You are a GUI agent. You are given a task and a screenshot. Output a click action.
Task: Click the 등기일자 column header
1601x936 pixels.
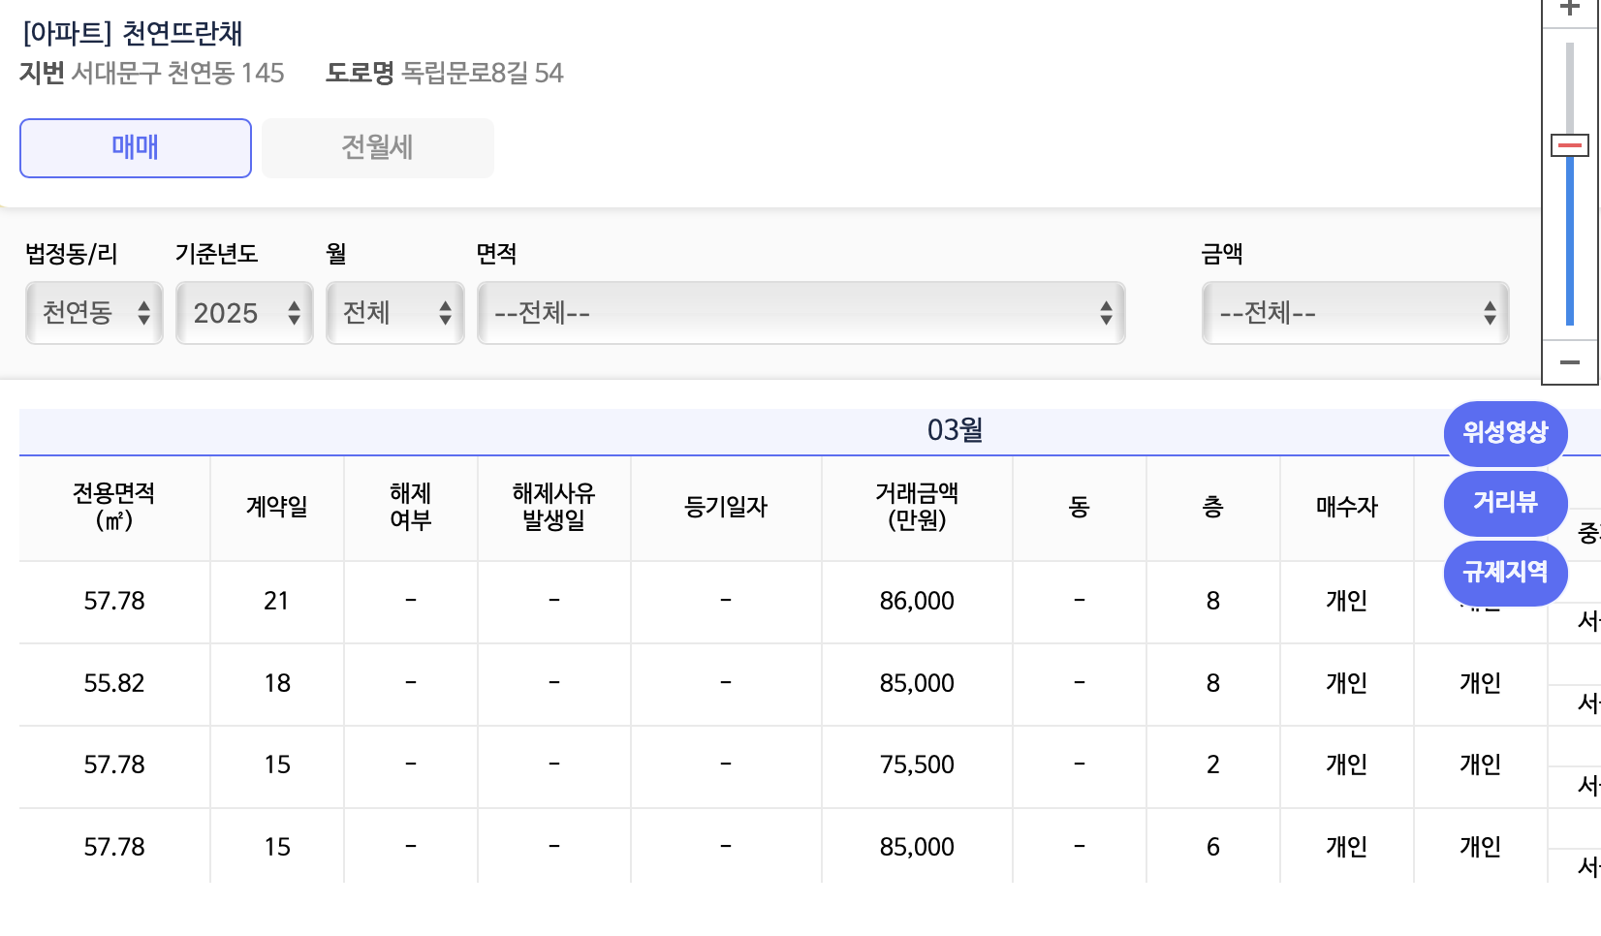[726, 507]
